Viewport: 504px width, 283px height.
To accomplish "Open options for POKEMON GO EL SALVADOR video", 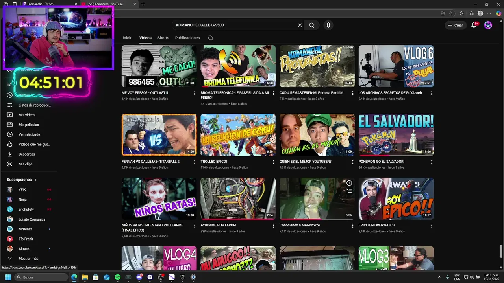I will [x=432, y=162].
